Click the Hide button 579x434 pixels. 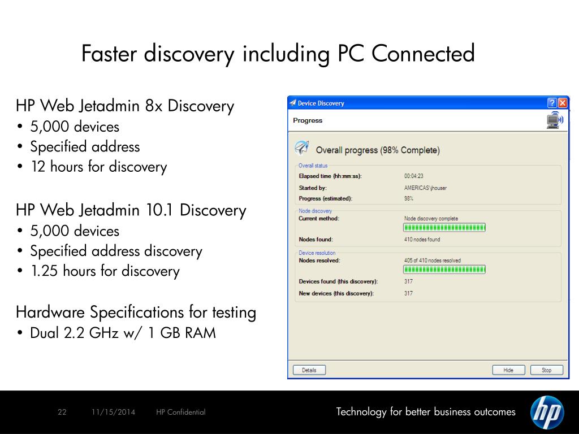click(508, 370)
